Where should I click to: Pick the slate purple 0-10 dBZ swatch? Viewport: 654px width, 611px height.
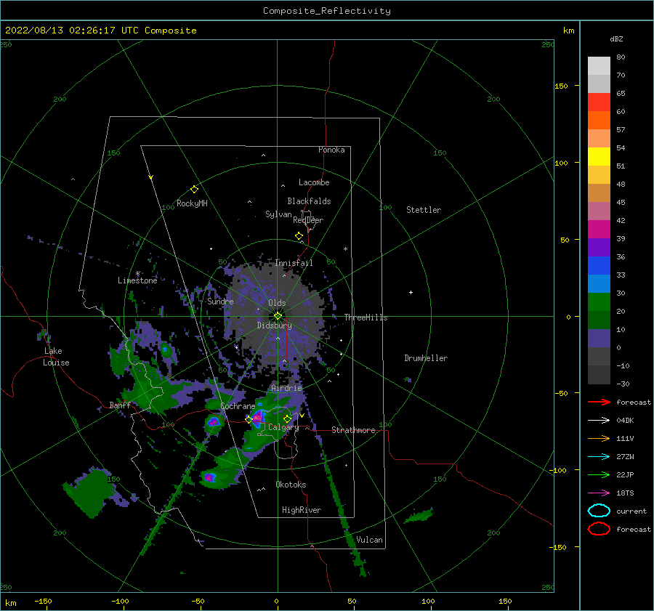[599, 339]
